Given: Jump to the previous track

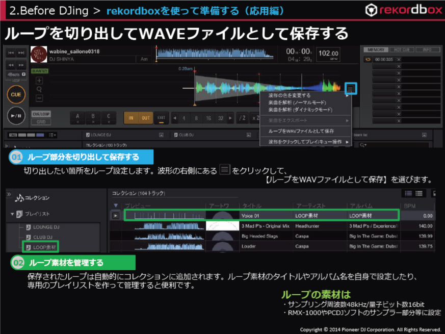Looking at the screenshot, I should tap(11, 53).
